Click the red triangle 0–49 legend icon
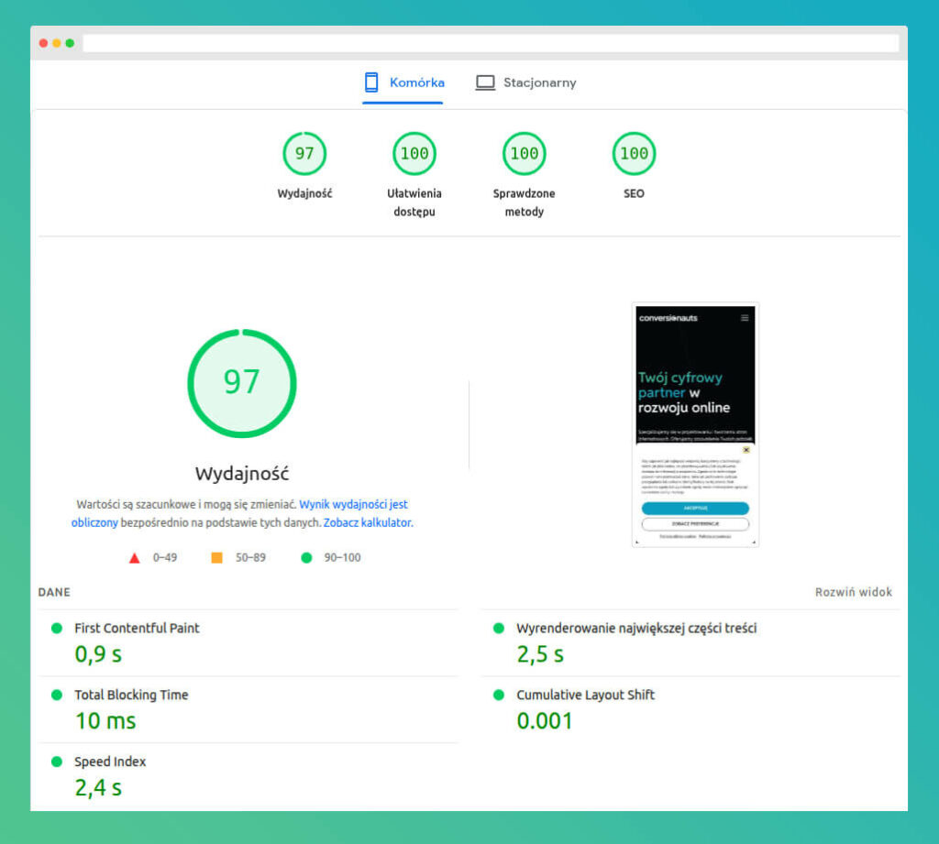The width and height of the screenshot is (939, 844). click(x=135, y=557)
